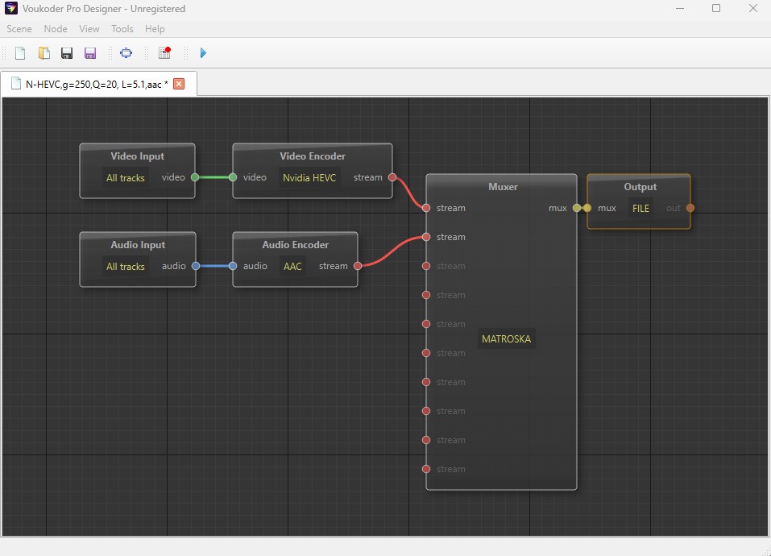Close the N-HEVC scene tab
771x556 pixels.
pos(179,84)
